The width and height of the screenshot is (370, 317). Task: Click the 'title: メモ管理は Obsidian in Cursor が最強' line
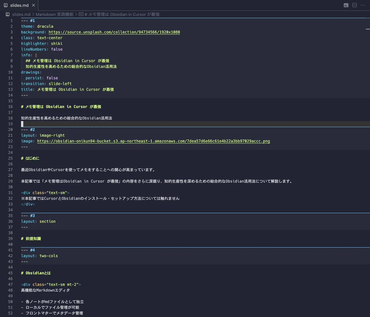(67, 89)
